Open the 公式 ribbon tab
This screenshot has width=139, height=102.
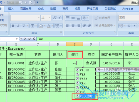41,9
